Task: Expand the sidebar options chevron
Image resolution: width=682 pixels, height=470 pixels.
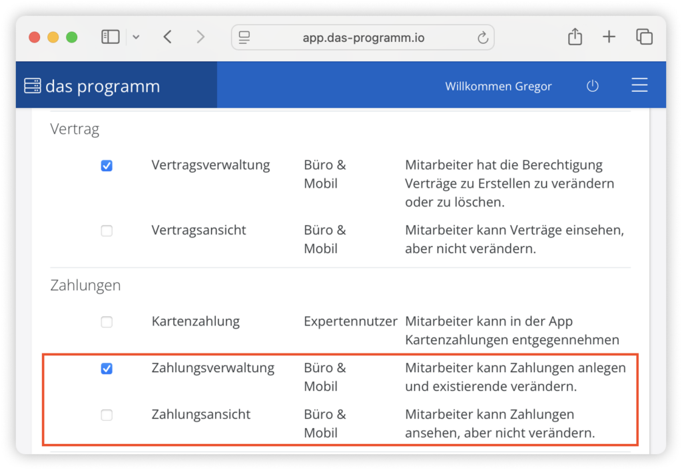Action: click(136, 37)
